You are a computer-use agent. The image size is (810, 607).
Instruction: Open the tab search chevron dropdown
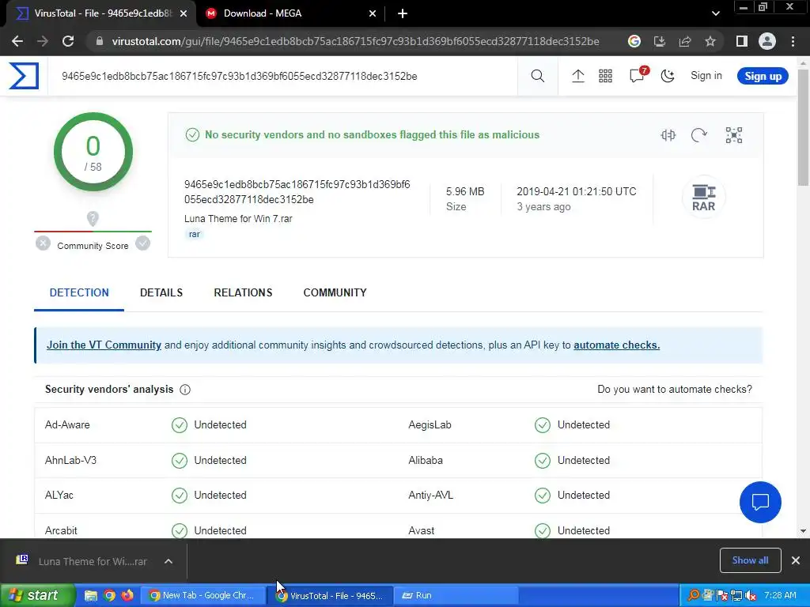pos(715,13)
